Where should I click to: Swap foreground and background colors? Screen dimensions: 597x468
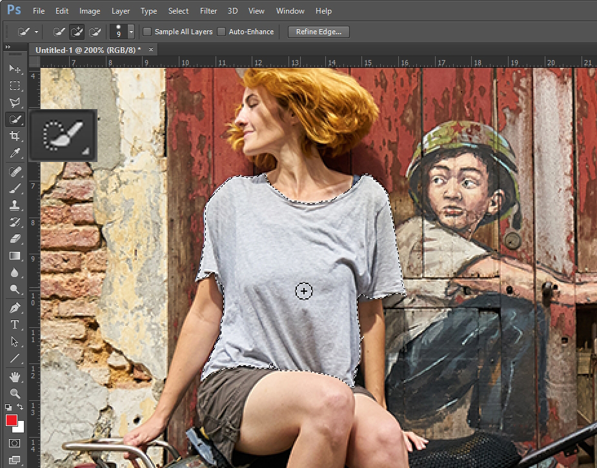click(20, 408)
